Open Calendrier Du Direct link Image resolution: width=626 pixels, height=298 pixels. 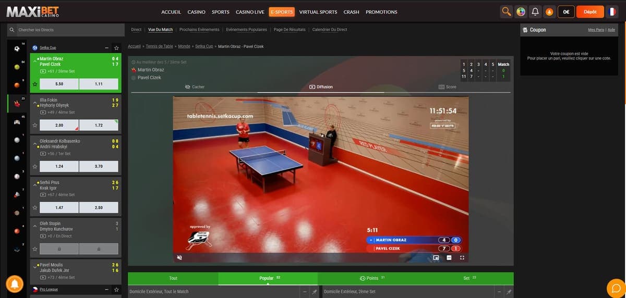tap(330, 30)
